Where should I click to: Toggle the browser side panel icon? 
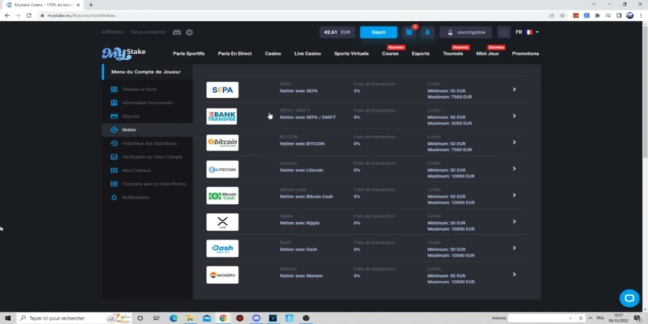[619, 16]
